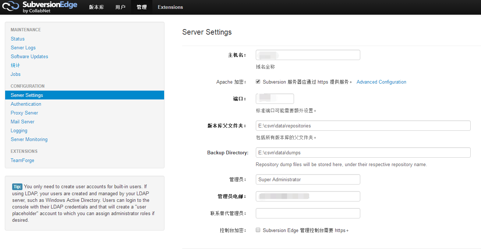This screenshot has height=249, width=481.
Task: Open Logging configuration
Action: (x=19, y=130)
